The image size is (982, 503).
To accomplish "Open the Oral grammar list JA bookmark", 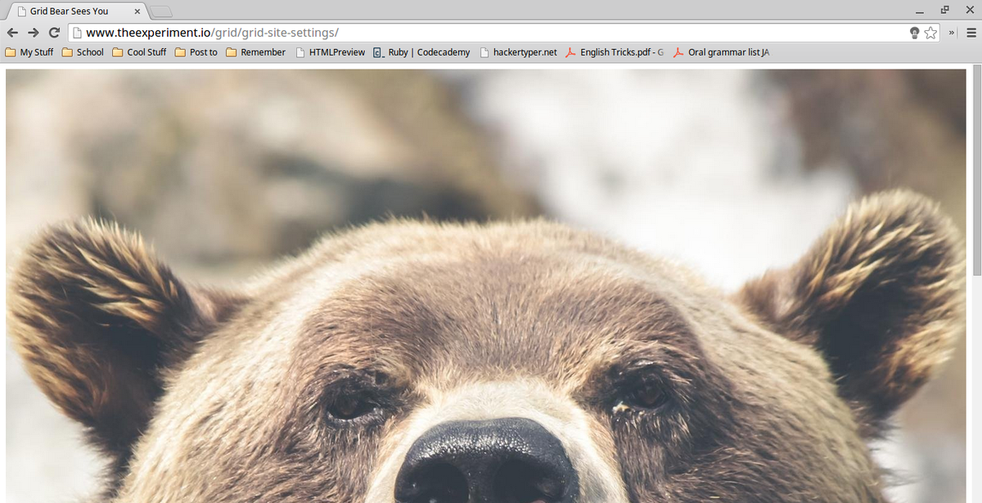I will click(721, 52).
